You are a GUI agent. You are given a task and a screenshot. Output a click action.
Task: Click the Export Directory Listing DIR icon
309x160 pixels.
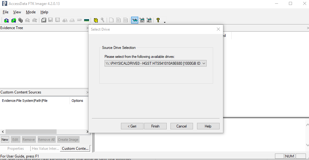(126, 20)
